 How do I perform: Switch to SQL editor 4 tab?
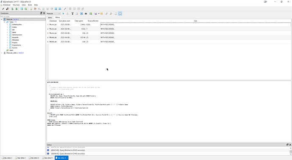tap(47, 158)
